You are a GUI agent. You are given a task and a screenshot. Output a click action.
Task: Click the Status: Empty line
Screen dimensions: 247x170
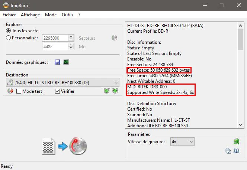tap(141, 48)
